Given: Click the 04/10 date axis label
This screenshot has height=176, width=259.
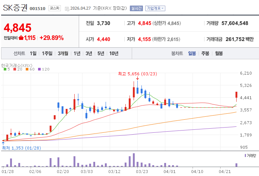Looking at the screenshot, I should click(197, 172).
